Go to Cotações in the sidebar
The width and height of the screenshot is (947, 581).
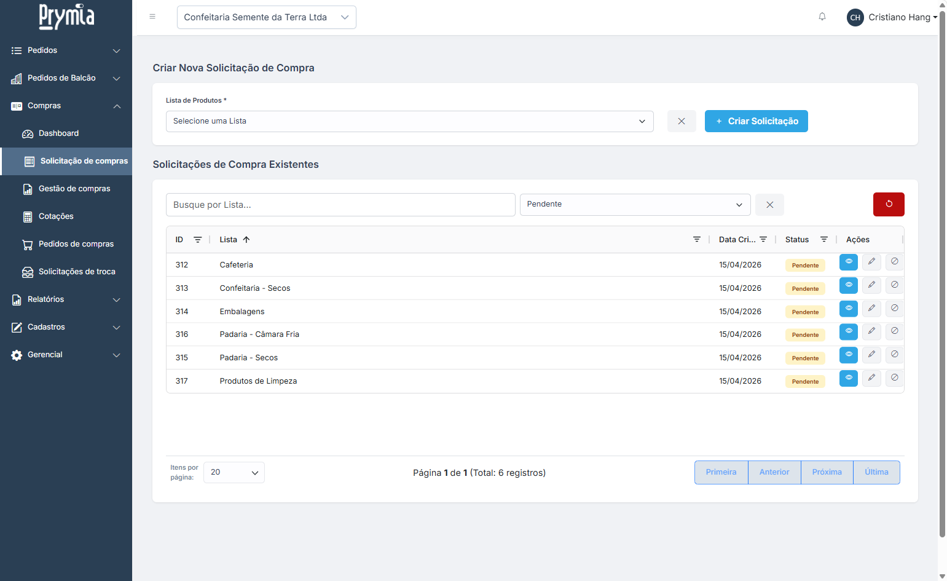[x=56, y=216]
